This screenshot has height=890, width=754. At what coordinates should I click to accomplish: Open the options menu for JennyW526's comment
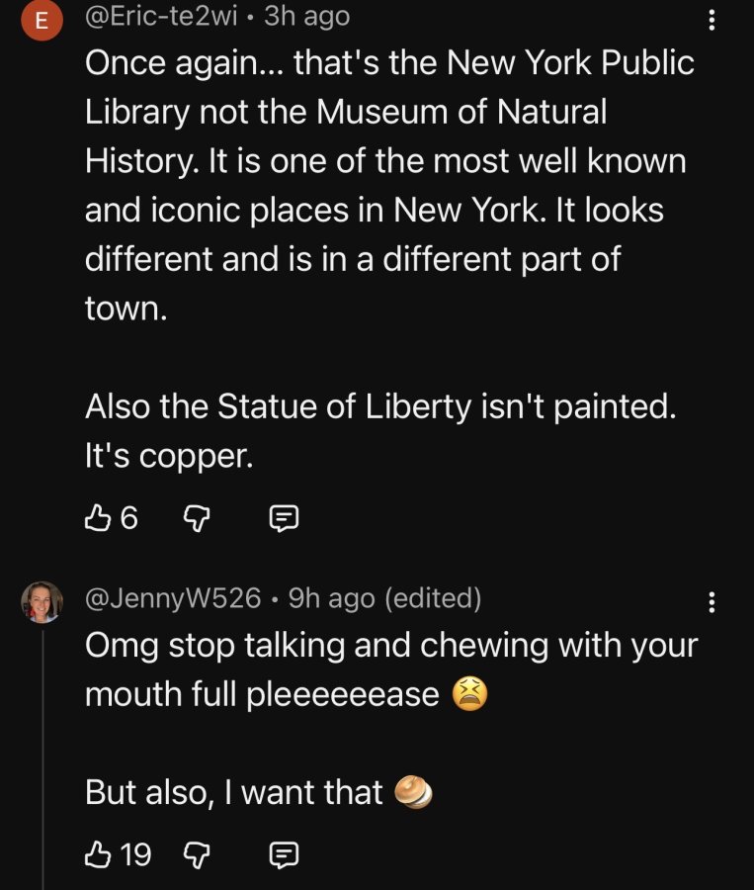pos(712,602)
